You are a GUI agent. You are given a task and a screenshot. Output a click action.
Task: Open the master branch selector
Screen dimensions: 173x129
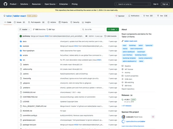(x=25, y=29)
